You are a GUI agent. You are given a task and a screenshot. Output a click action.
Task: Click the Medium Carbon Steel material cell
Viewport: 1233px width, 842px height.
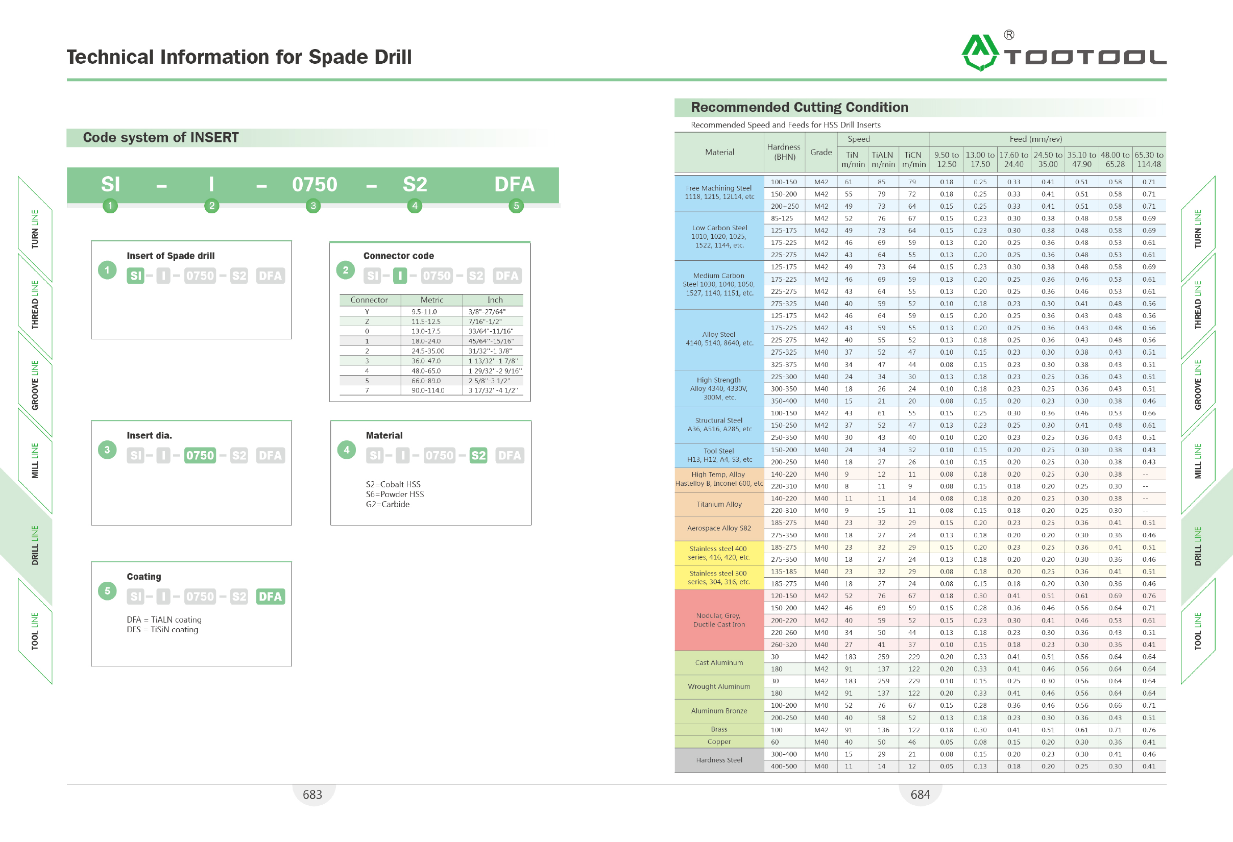click(719, 284)
